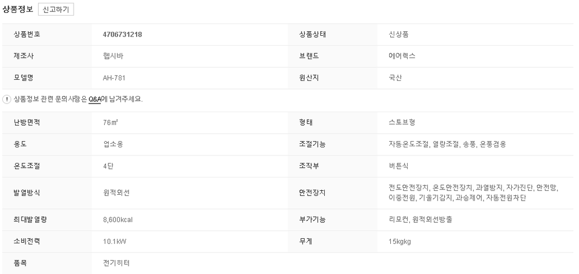The image size is (579, 274).
Task: Click the product condition value 신상품
Action: coord(400,34)
